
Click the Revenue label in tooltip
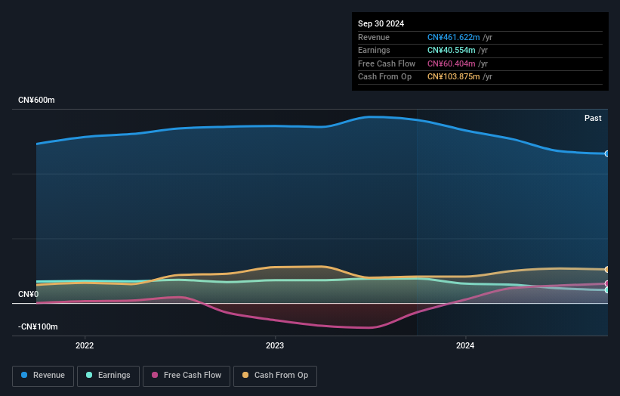374,37
